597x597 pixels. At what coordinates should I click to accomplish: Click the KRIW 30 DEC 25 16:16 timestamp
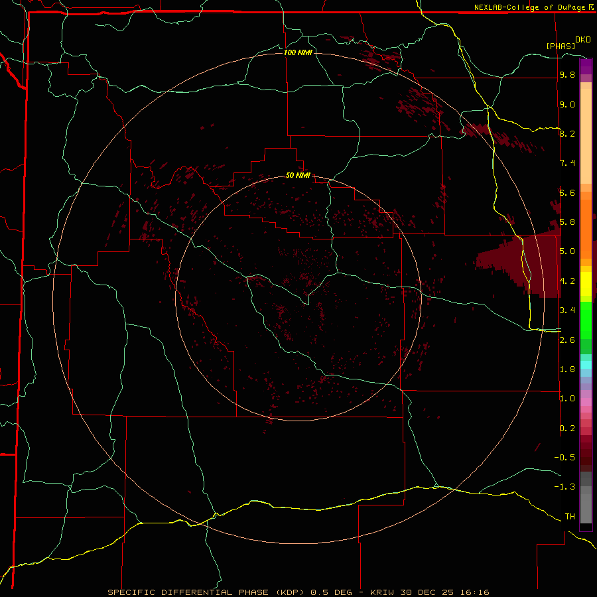(429, 592)
